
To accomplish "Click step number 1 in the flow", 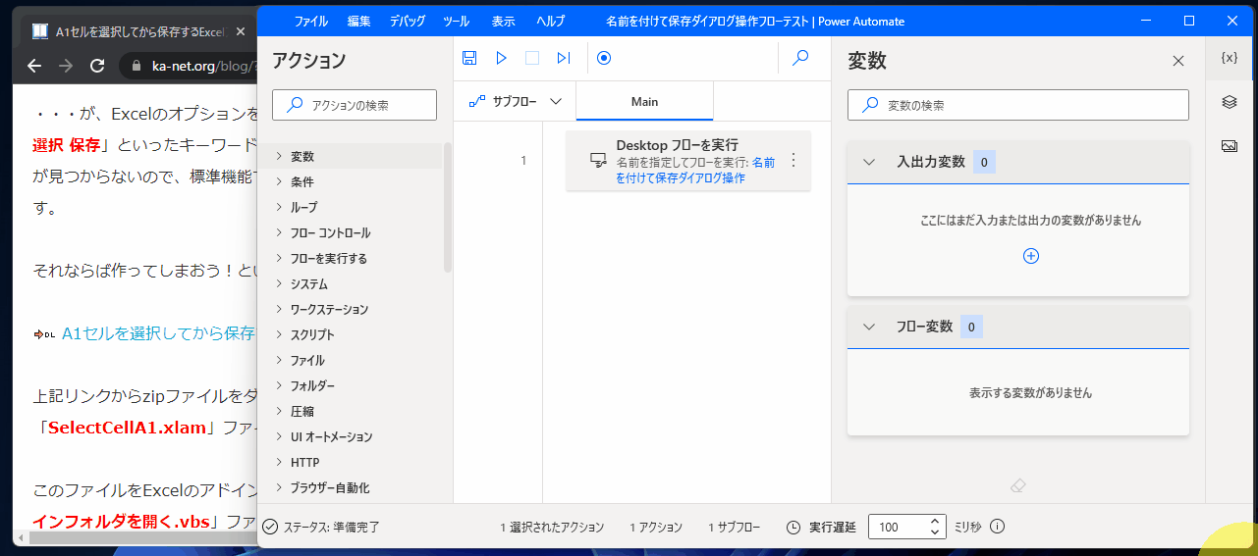I will pyautogui.click(x=523, y=161).
